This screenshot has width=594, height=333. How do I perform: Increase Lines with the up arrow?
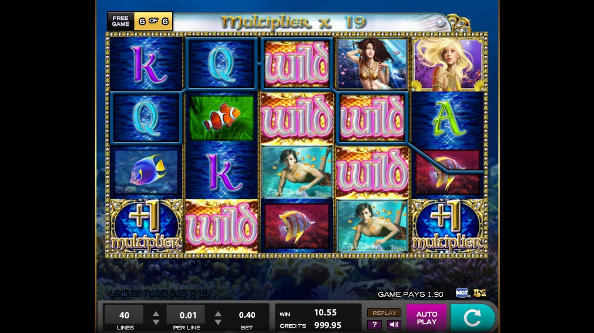(156, 314)
